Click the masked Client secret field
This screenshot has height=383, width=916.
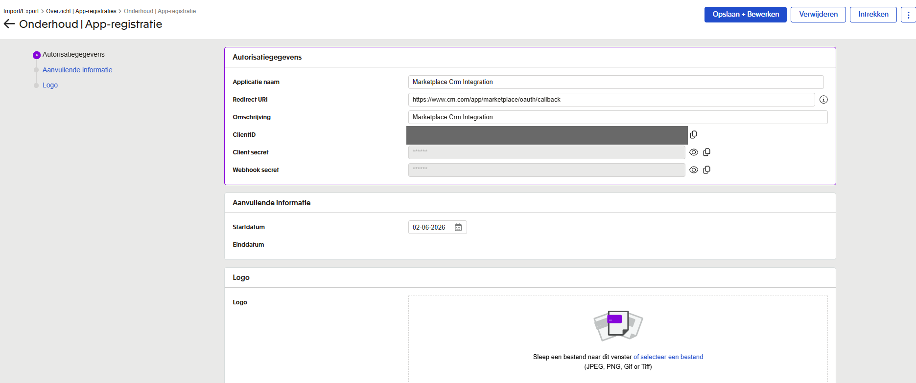546,152
